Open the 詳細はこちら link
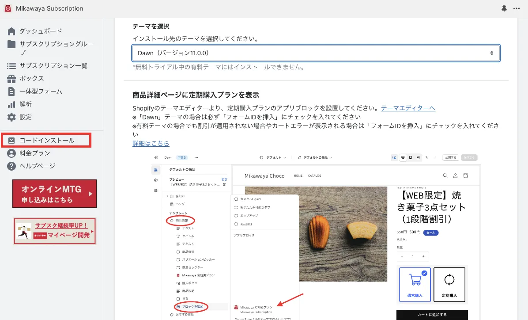The height and width of the screenshot is (320, 528). coord(151,143)
